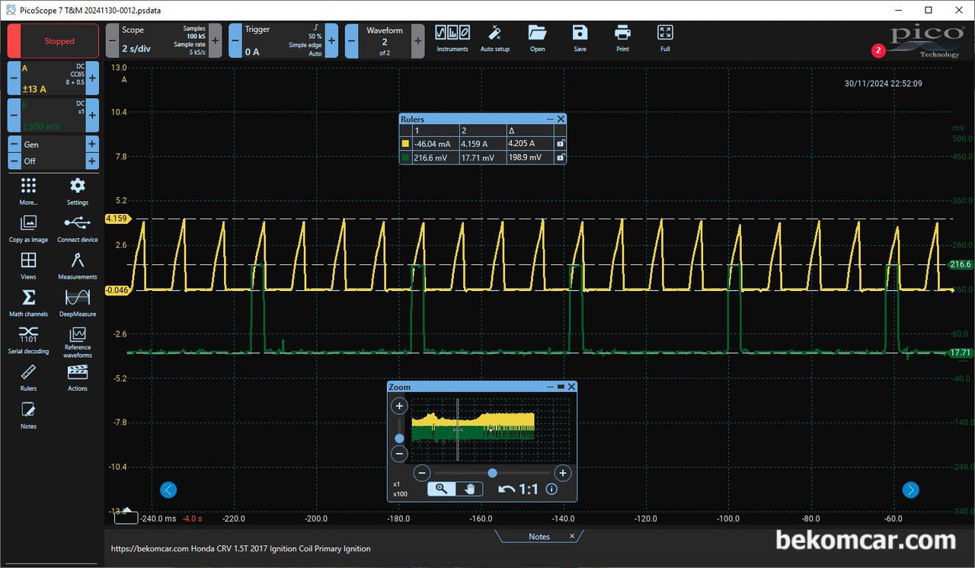Toggle the red Stopped capture button
The image size is (975, 568).
[53, 41]
